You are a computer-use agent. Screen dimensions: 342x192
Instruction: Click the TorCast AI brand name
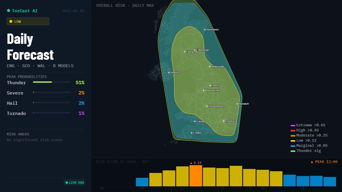[x=25, y=11]
